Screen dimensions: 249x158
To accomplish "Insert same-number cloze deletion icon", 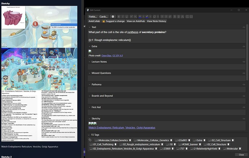I will 191,17.
